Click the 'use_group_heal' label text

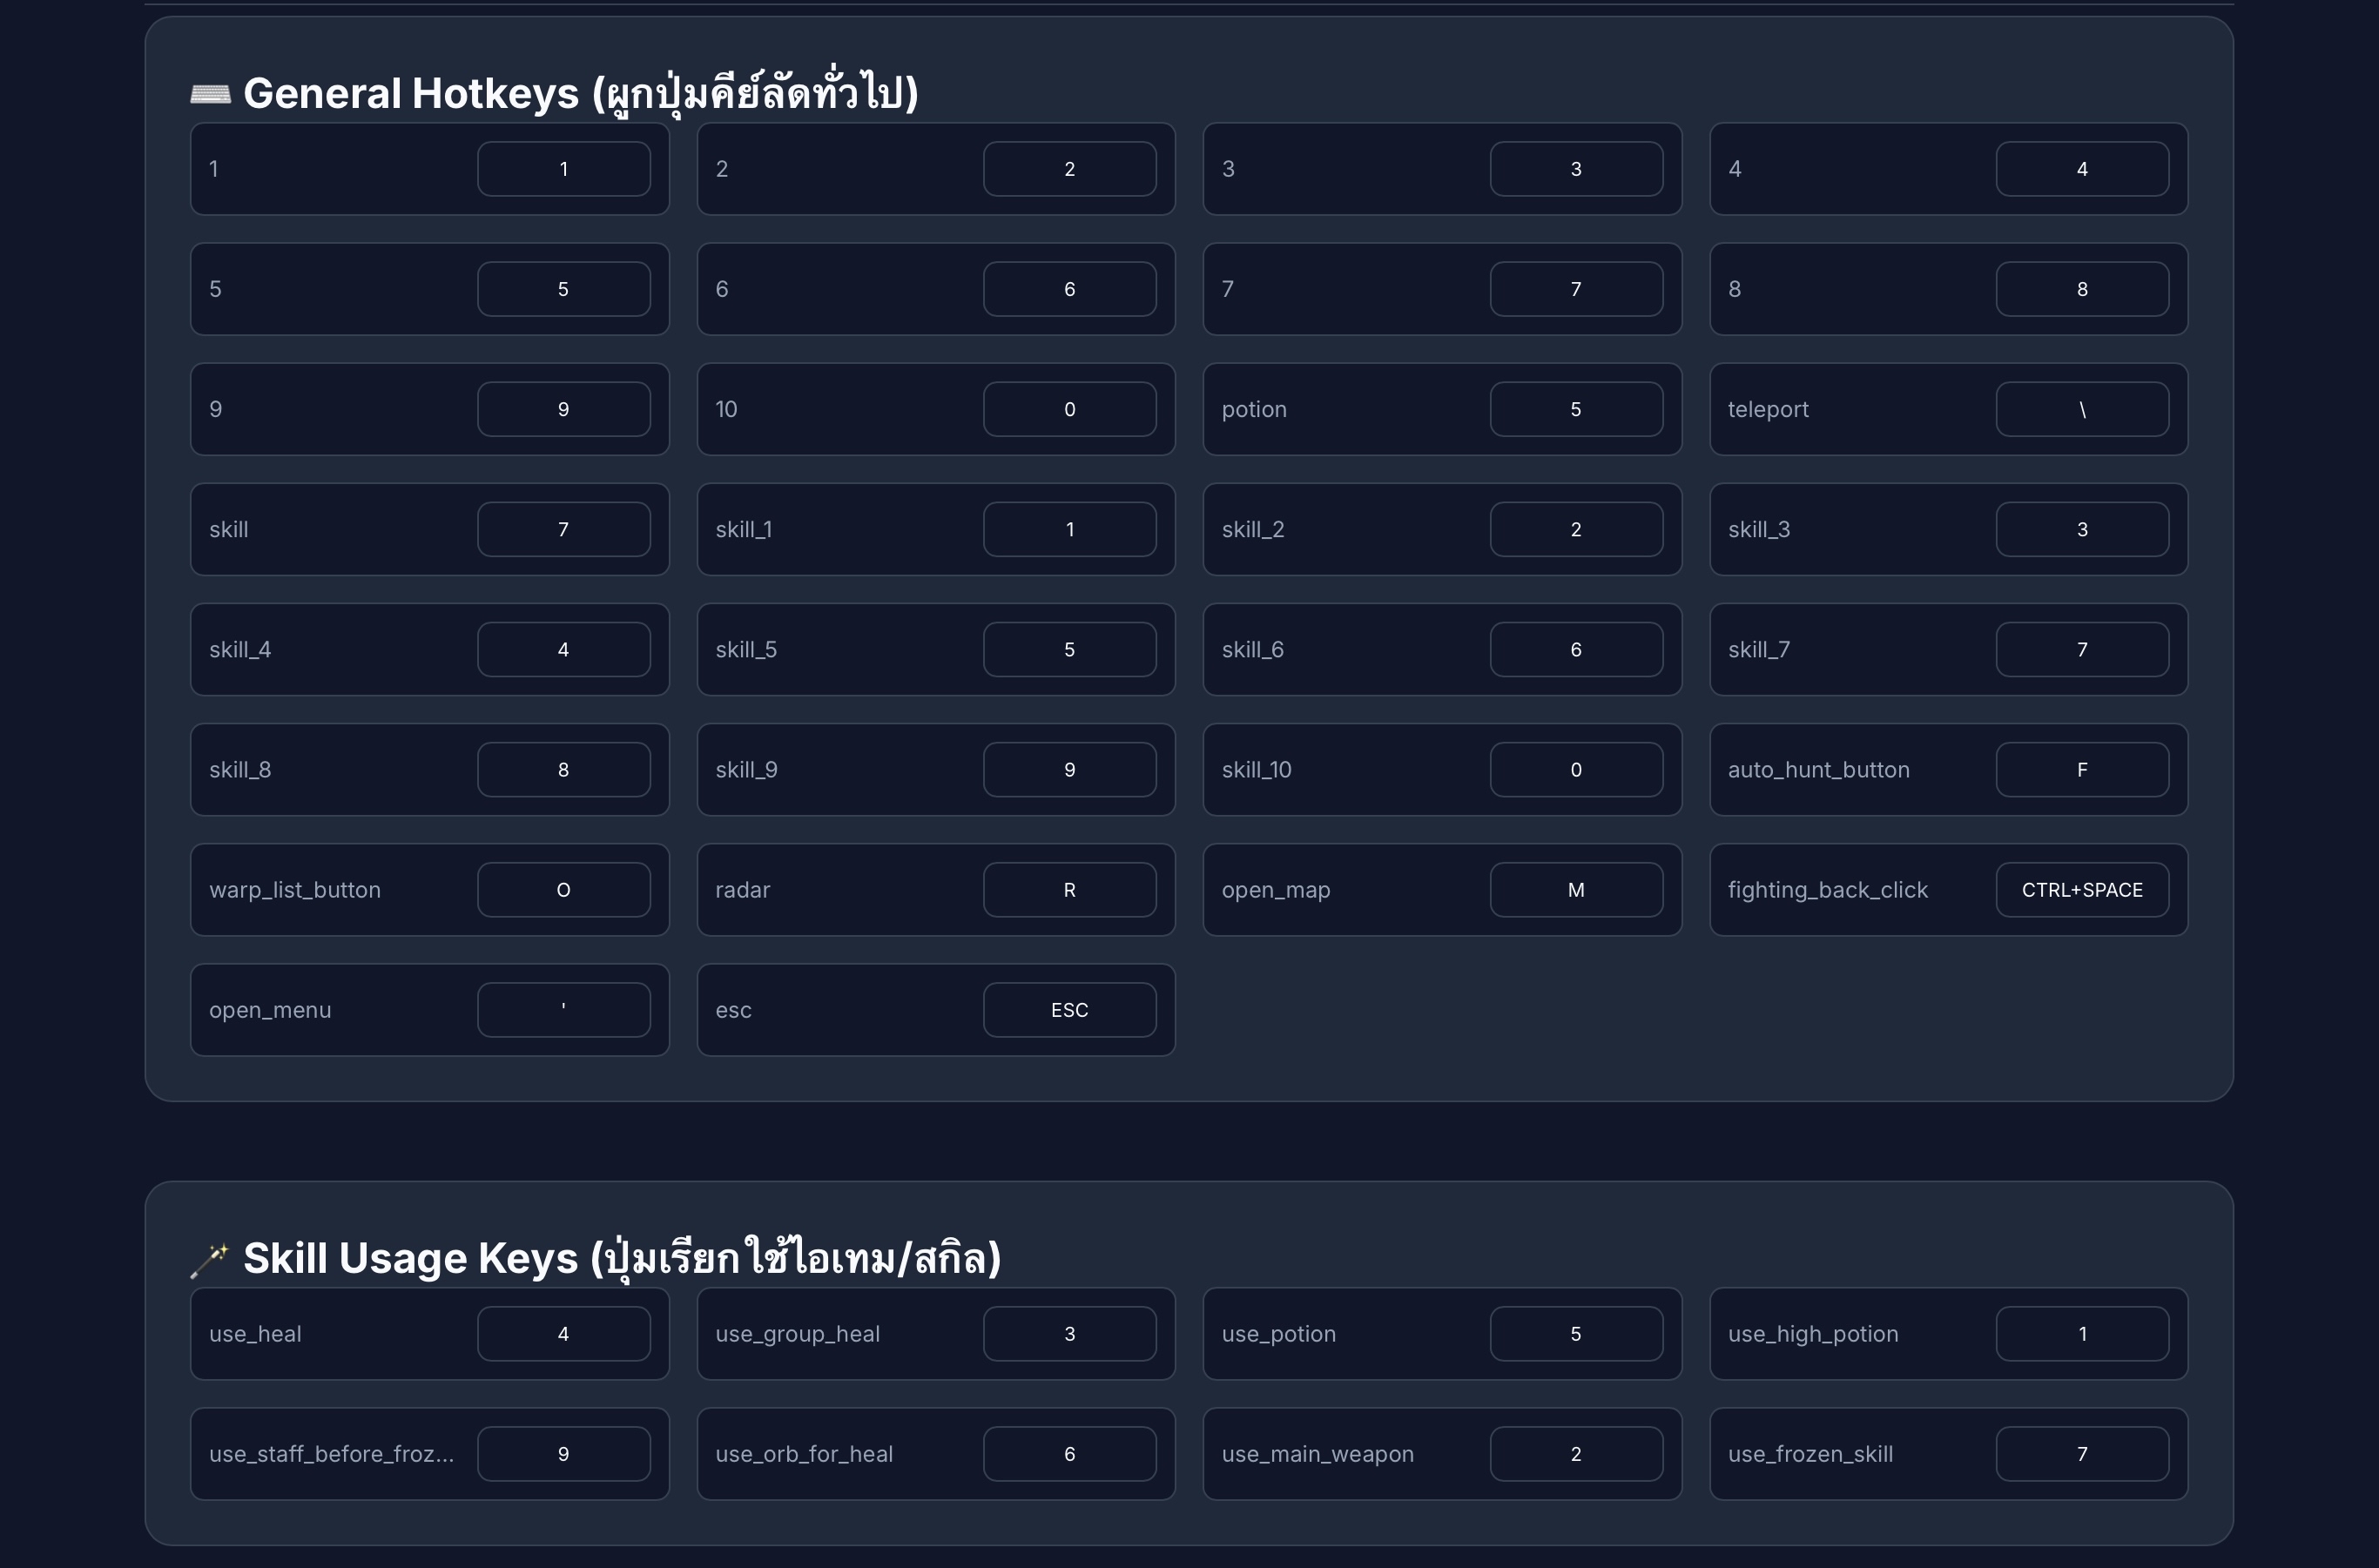(x=797, y=1334)
